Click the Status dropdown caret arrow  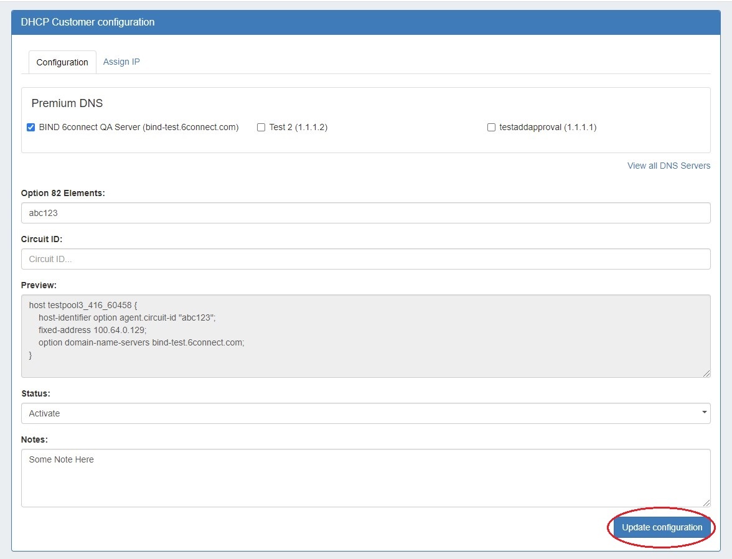coord(704,413)
